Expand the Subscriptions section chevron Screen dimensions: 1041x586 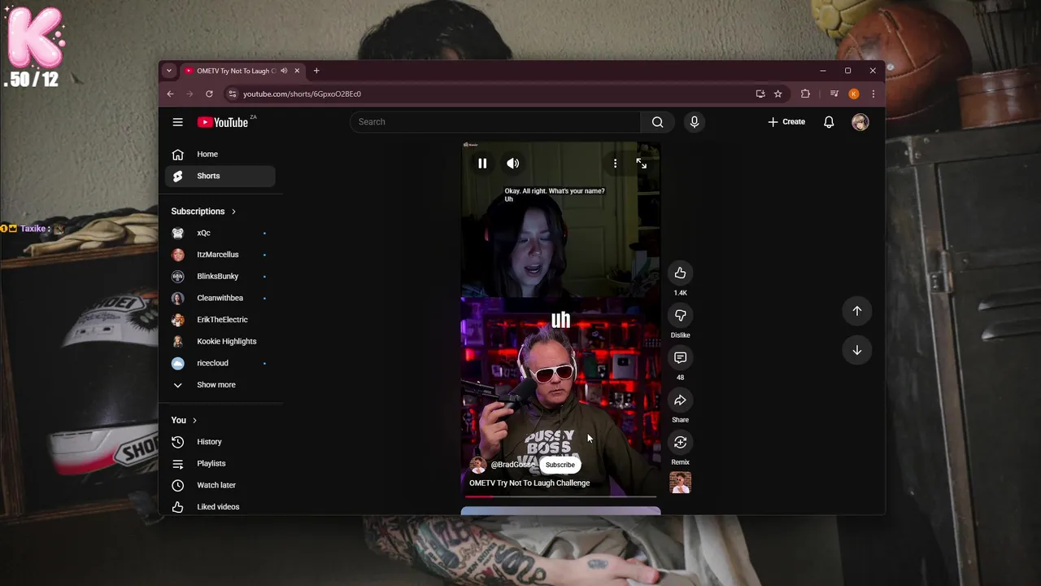[233, 212]
